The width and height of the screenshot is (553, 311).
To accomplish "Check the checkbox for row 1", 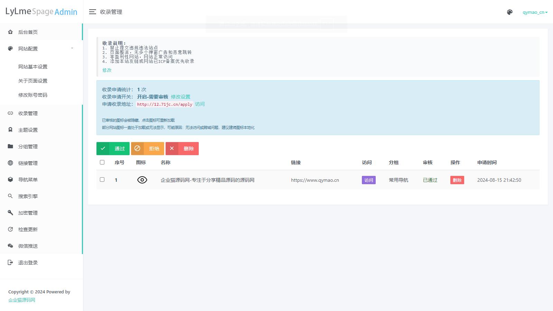I will pos(102,180).
